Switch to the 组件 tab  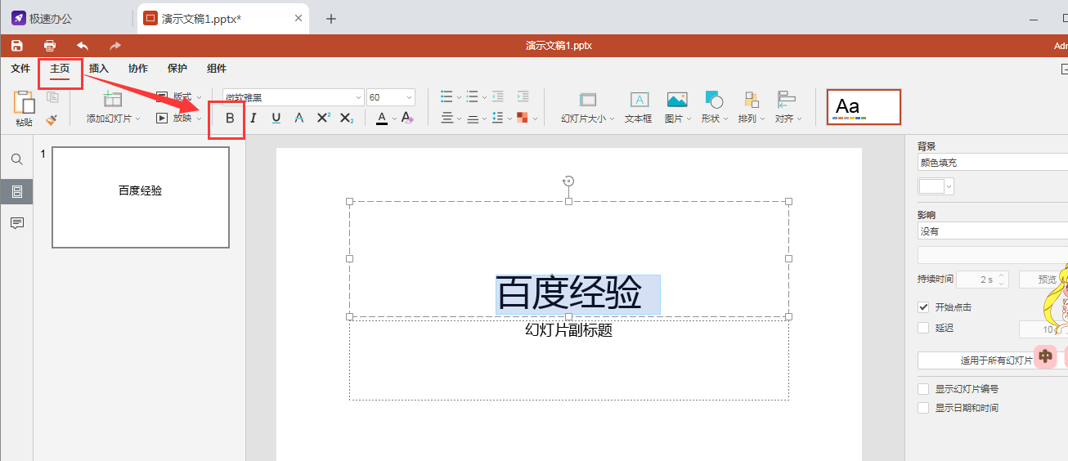click(217, 69)
